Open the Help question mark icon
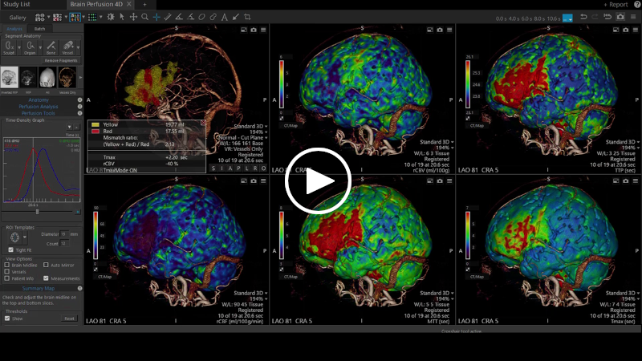The height and width of the screenshot is (361, 642). click(x=637, y=5)
